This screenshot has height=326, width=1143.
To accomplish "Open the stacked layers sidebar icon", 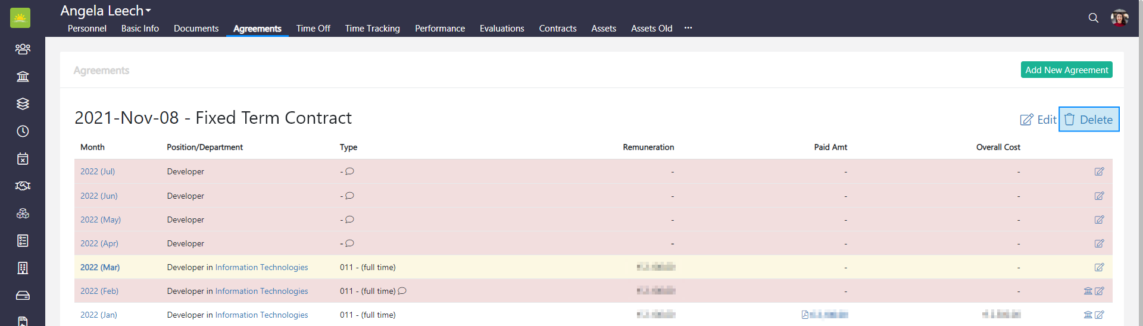I will pos(23,104).
